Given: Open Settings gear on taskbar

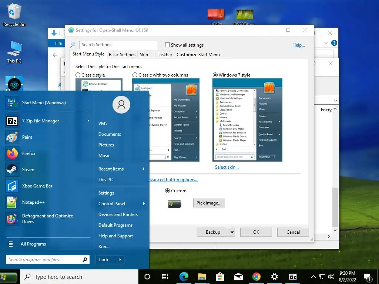Looking at the screenshot, I should 274,277.
